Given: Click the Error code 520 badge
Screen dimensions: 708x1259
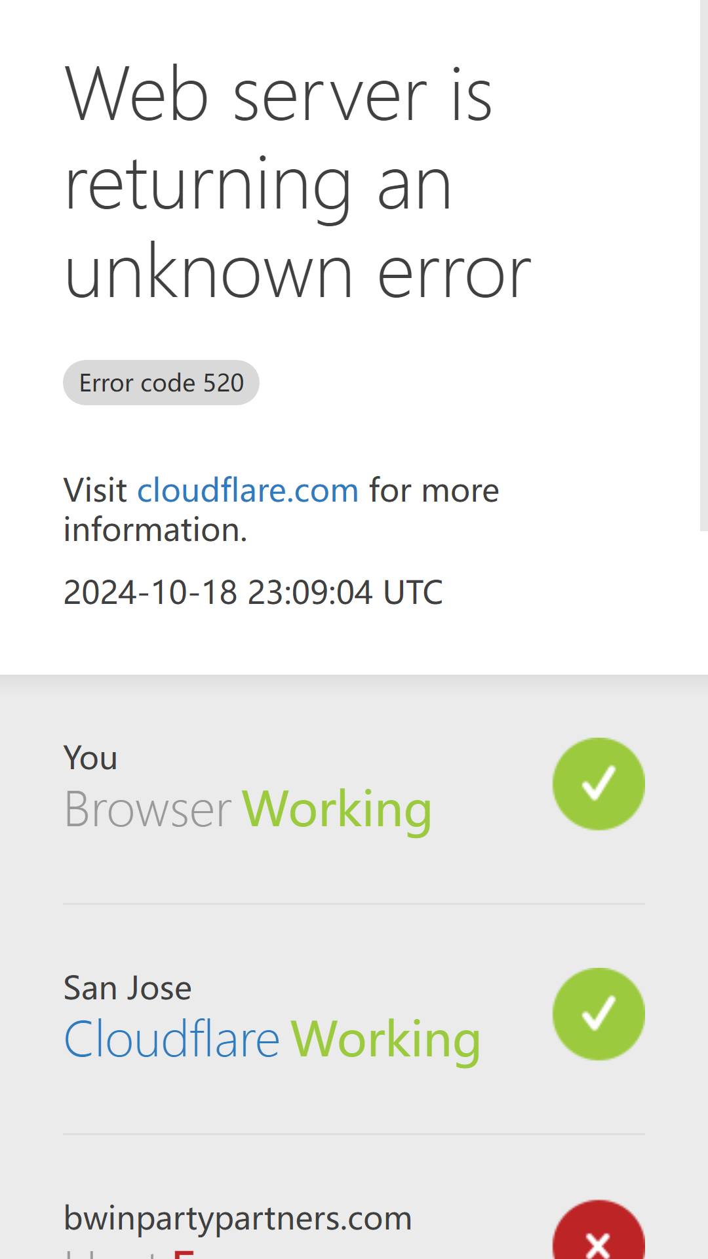Looking at the screenshot, I should coord(161,382).
